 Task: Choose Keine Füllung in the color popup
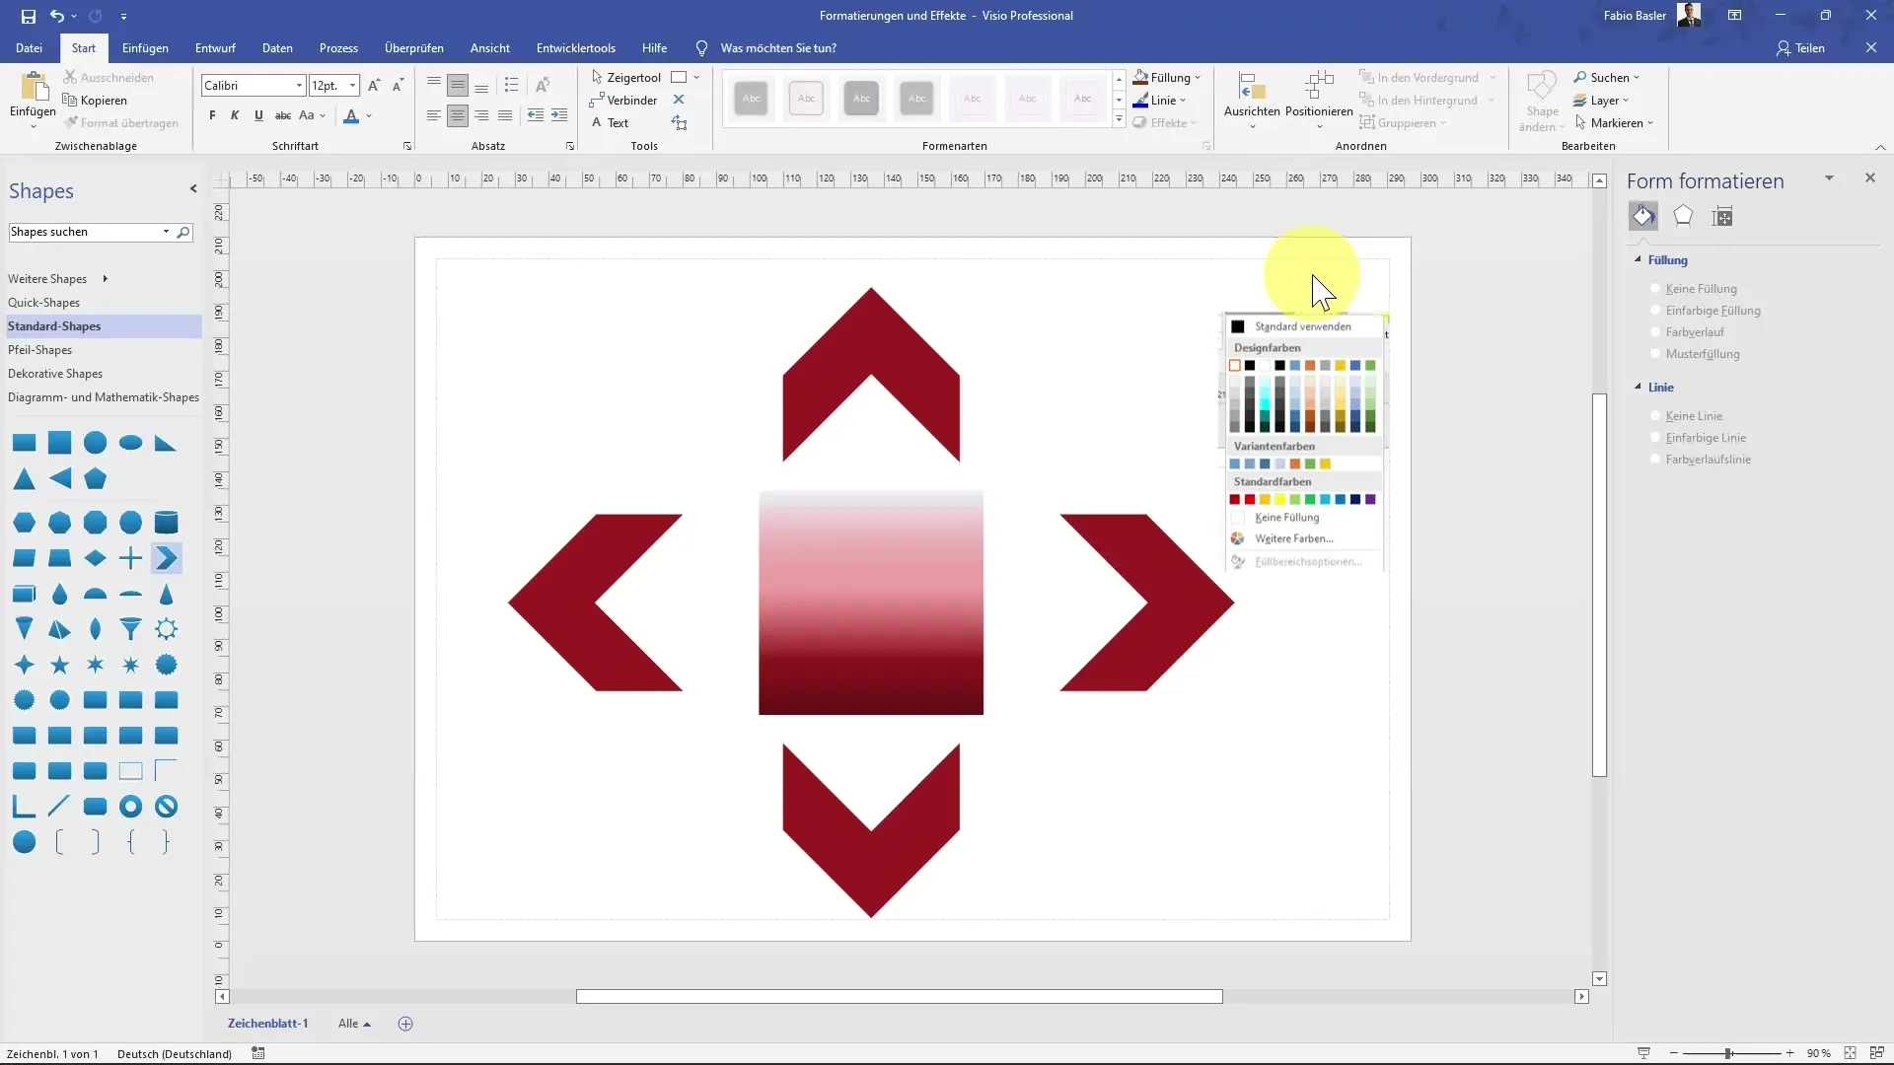(x=1286, y=517)
